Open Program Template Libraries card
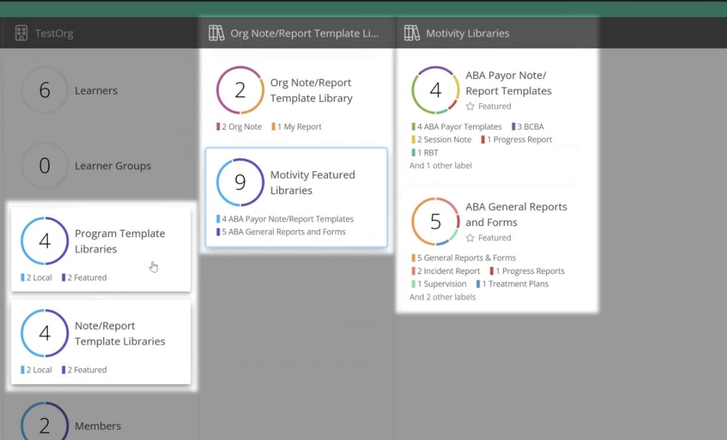The width and height of the screenshot is (727, 440). point(101,250)
